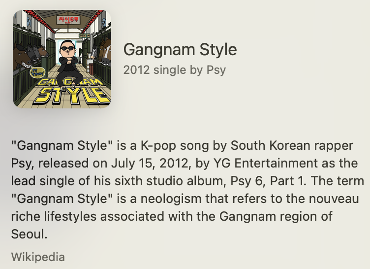Click the "2012 single by Psy" subtitle
This screenshot has width=370, height=269.
tap(175, 70)
